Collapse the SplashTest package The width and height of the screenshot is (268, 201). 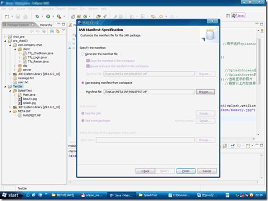coord(10,91)
